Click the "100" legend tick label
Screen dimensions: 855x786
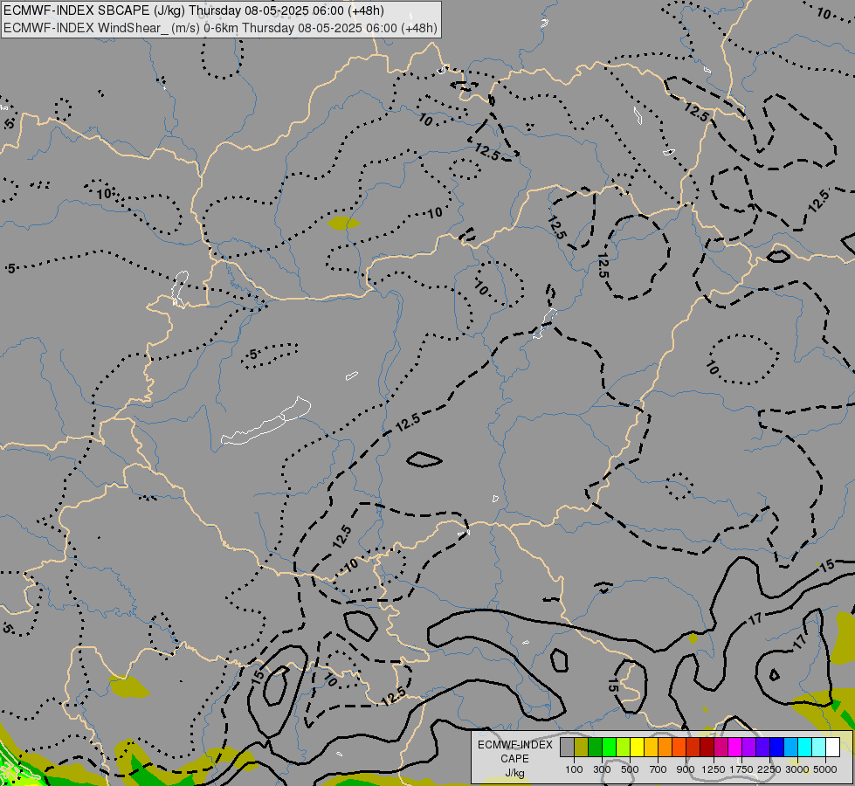(574, 769)
